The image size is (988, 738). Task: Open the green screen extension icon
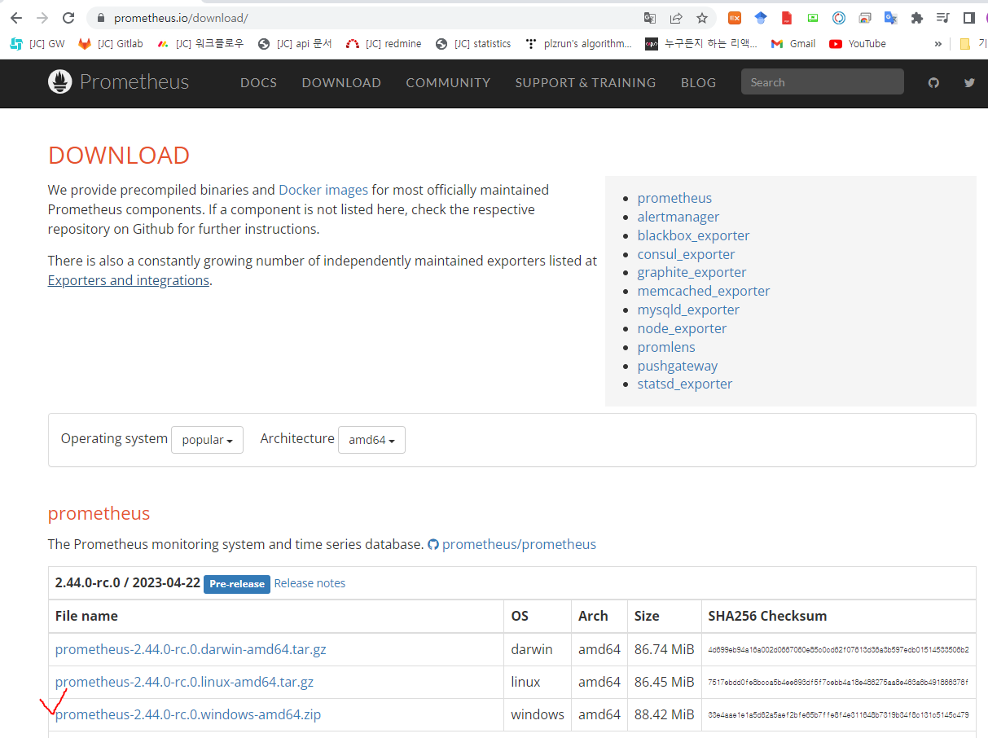tap(813, 18)
